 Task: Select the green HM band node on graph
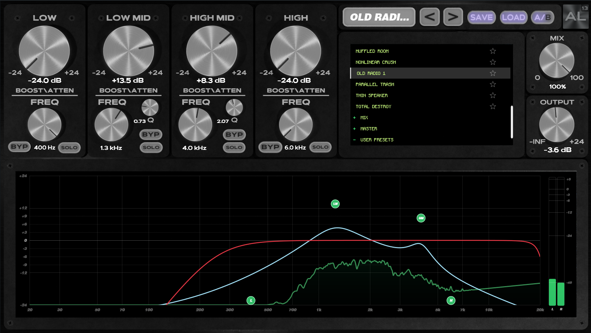coord(421,218)
